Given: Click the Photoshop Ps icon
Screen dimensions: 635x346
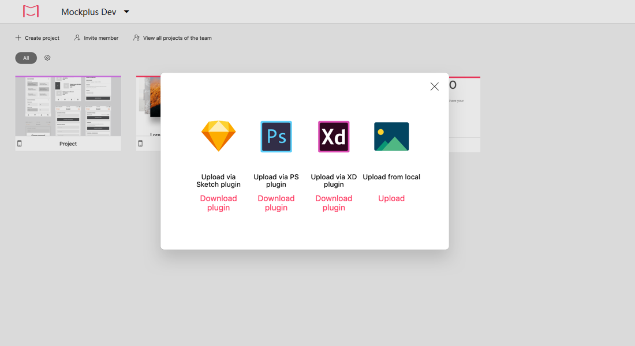Looking at the screenshot, I should (276, 137).
